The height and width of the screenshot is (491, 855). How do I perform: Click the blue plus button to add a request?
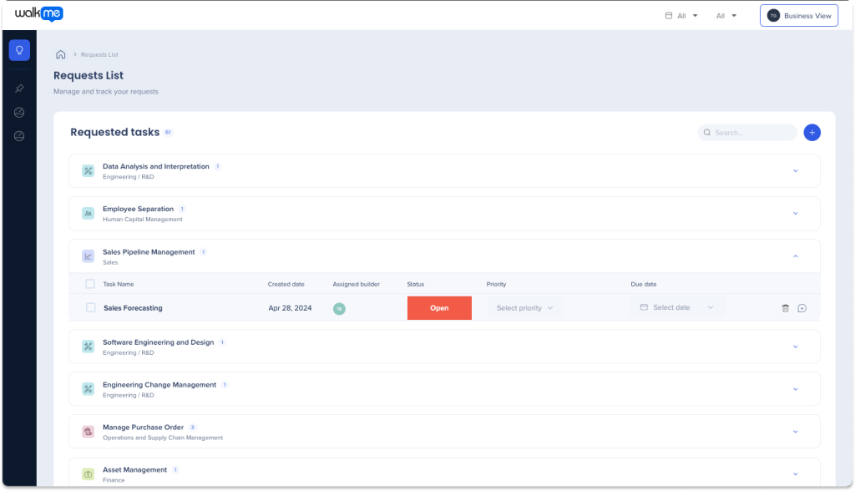tap(812, 132)
